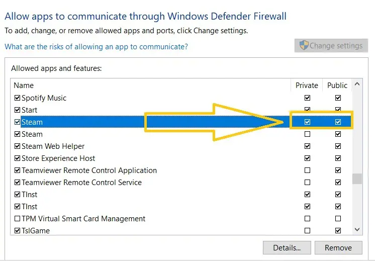Click the list scrollbar thumb

coord(357,179)
